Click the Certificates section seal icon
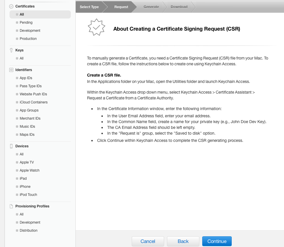Viewport: 284px width, 247px height. pyautogui.click(x=11, y=6)
